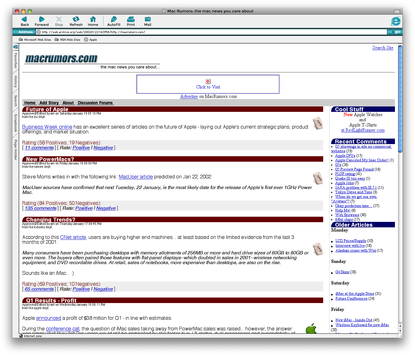Navigate to the browser Home page
This screenshot has width=415, height=355.
click(x=93, y=21)
